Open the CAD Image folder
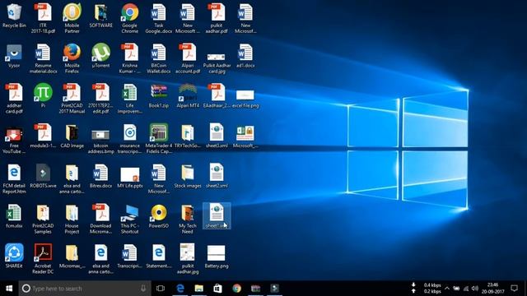Image resolution: width=527 pixels, height=296 pixels. click(x=72, y=136)
